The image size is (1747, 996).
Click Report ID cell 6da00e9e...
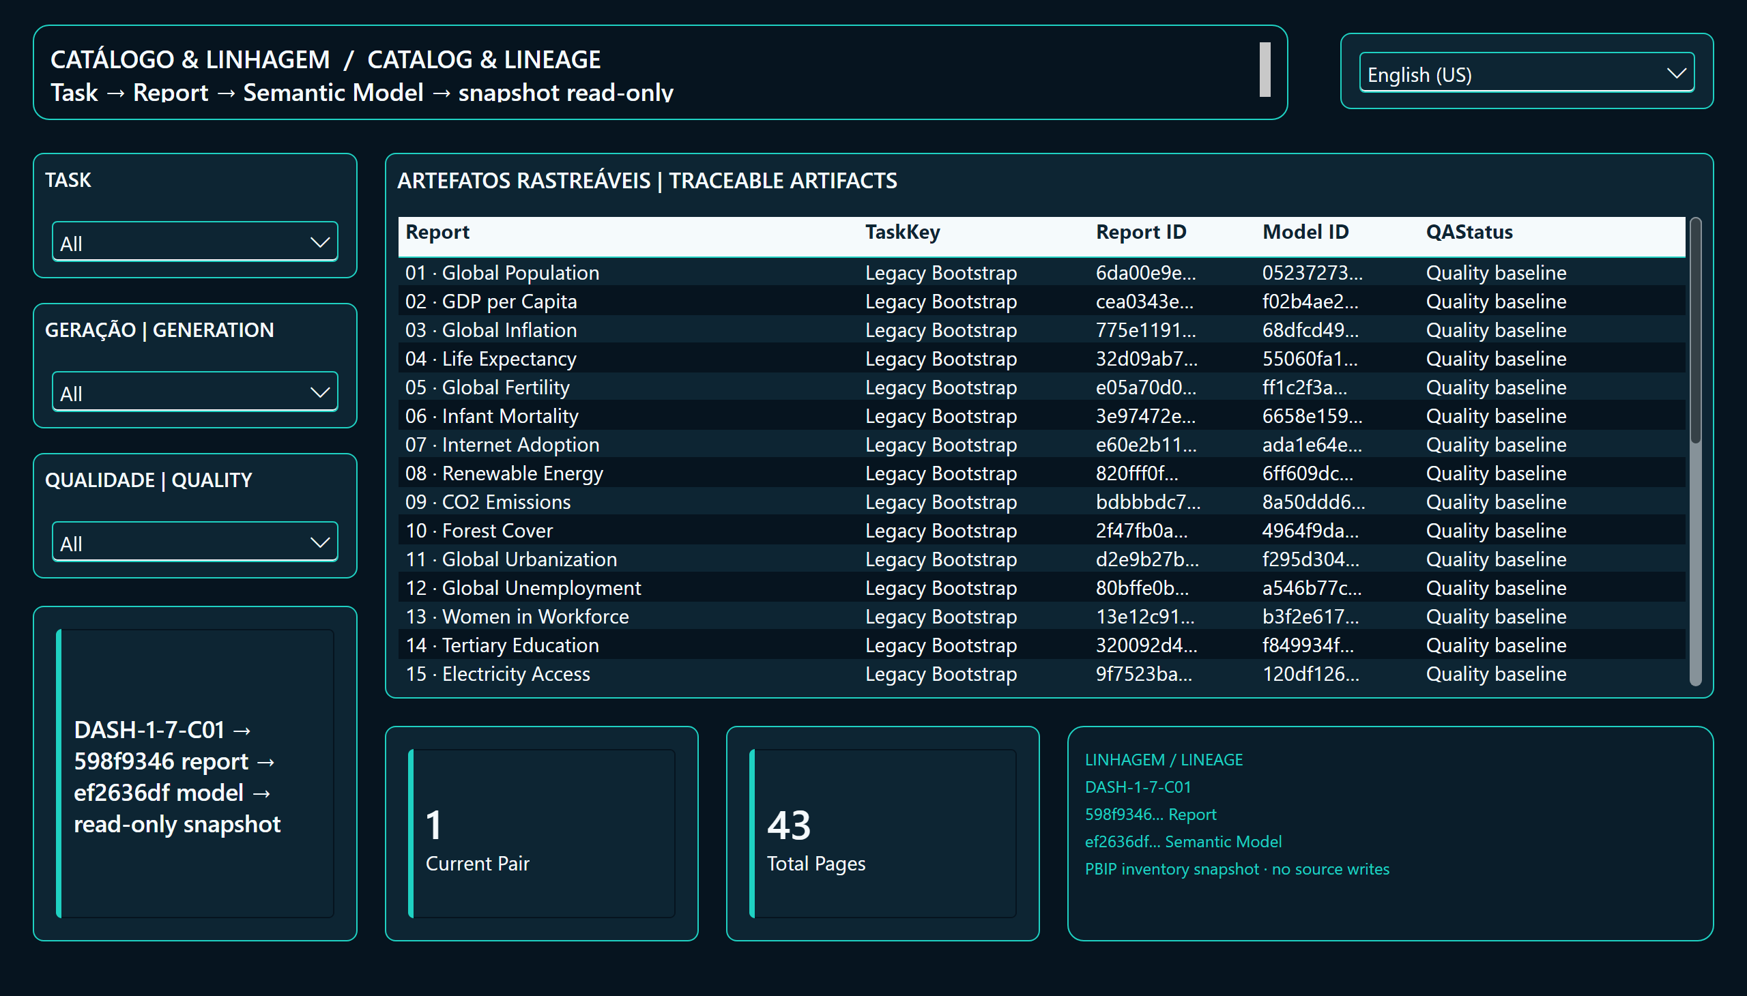click(1146, 273)
